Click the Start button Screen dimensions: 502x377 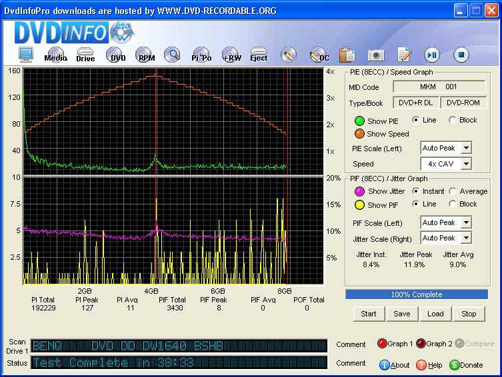click(x=369, y=314)
